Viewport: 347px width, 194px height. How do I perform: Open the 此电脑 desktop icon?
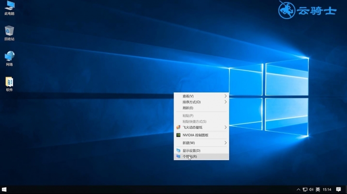9,8
